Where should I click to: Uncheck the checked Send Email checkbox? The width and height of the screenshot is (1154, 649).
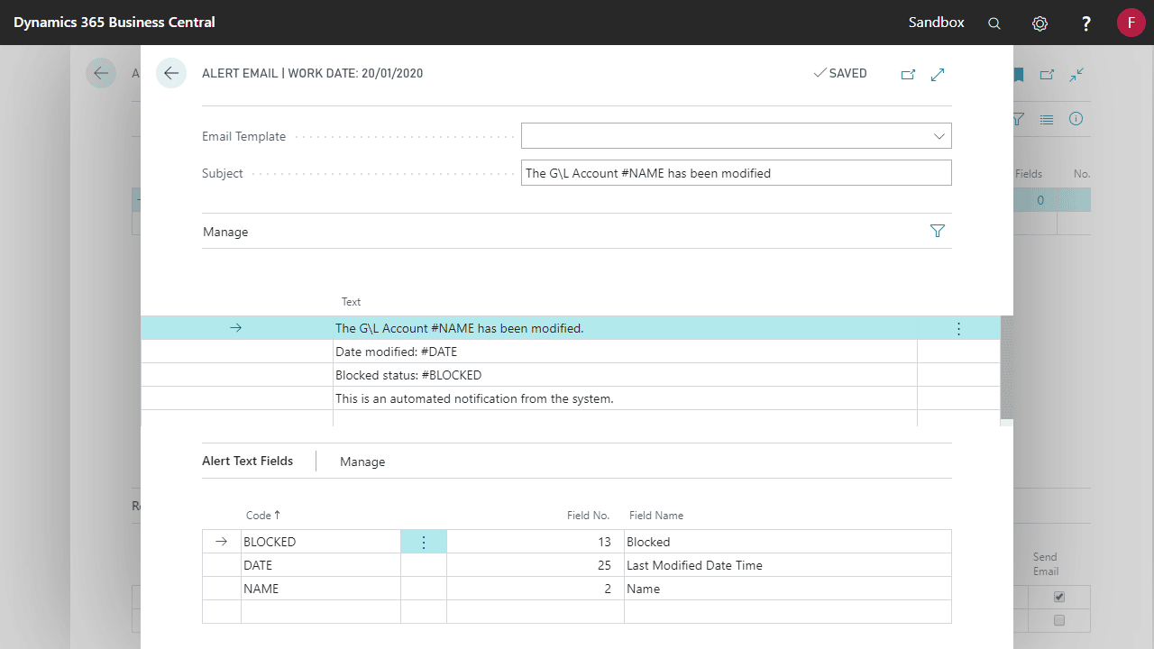pyautogui.click(x=1059, y=597)
